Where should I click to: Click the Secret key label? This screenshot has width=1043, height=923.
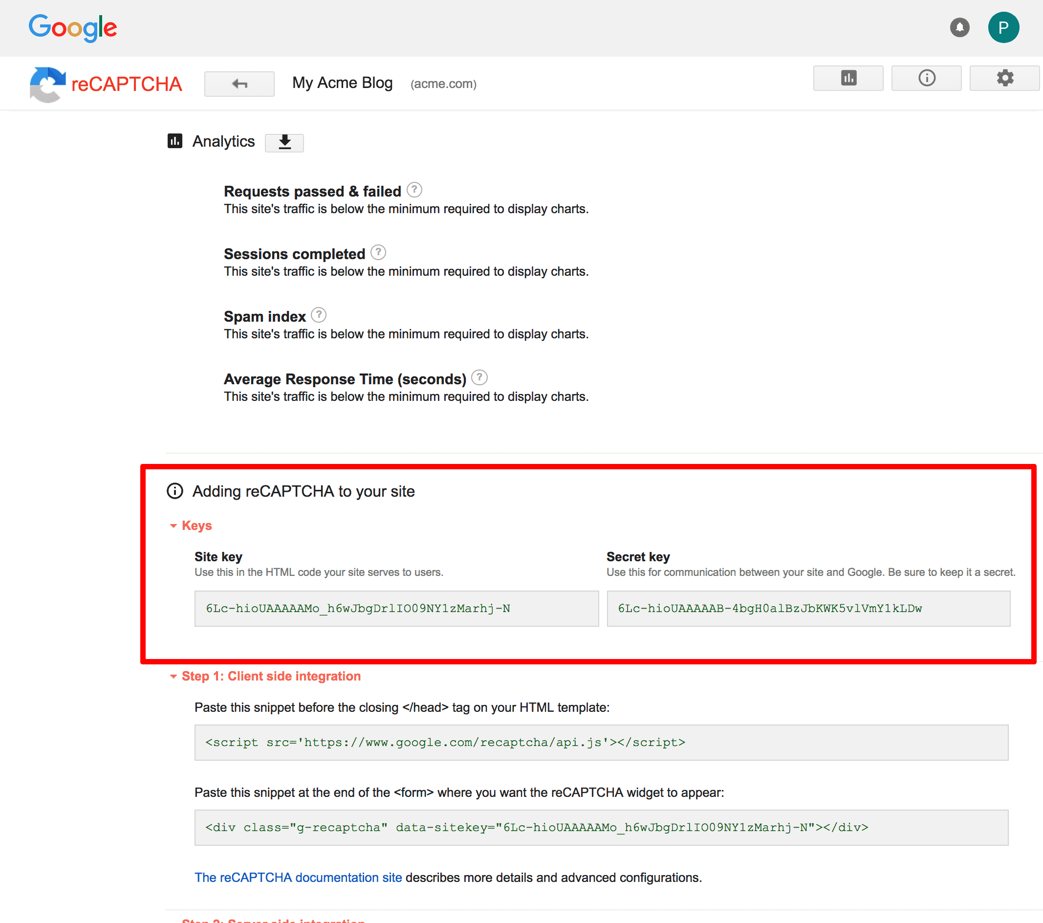tap(638, 557)
